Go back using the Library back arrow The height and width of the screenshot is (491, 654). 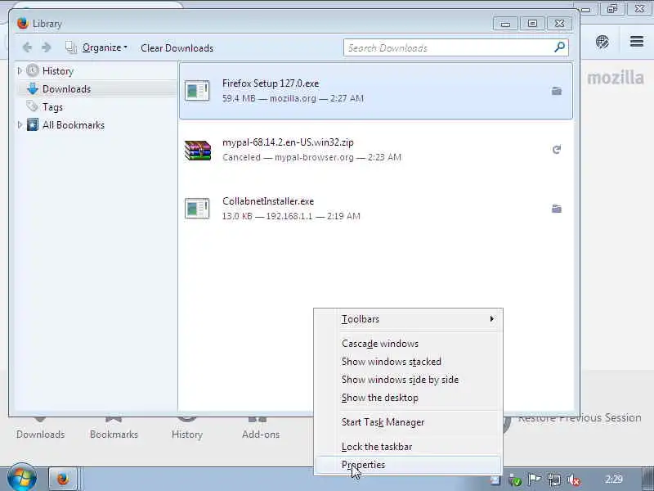pyautogui.click(x=27, y=47)
